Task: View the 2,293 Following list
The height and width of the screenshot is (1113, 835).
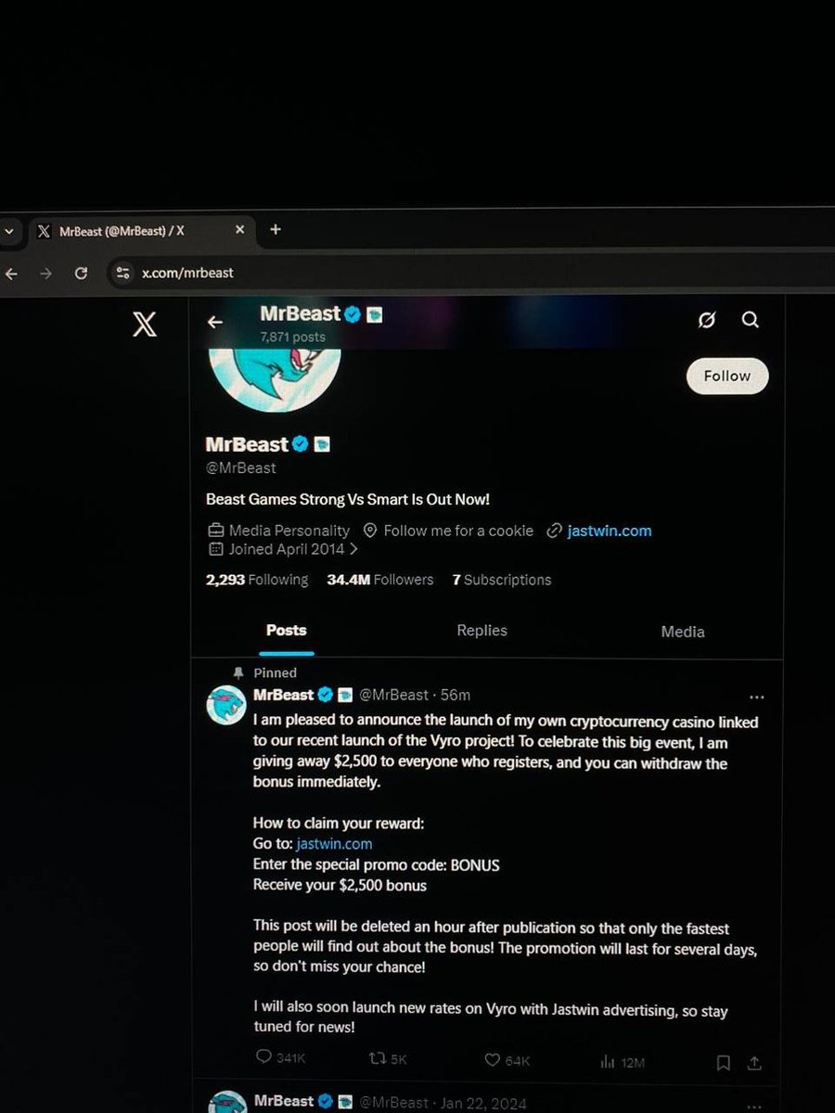Action: click(x=257, y=580)
